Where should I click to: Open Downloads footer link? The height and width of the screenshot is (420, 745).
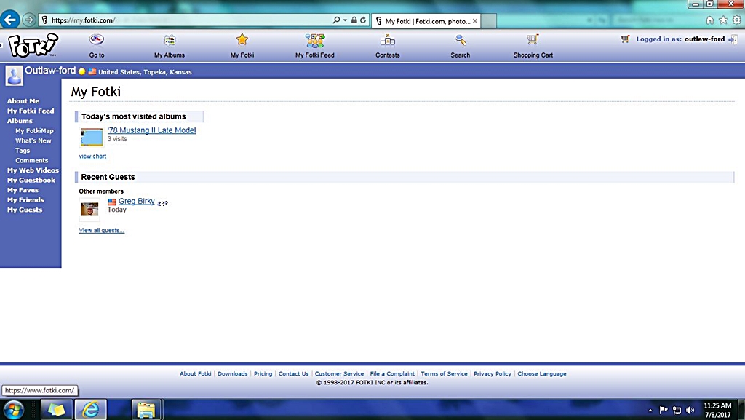232,374
